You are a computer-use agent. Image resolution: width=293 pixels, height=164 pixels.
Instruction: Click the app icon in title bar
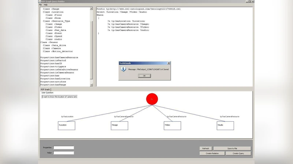pos(39,1)
